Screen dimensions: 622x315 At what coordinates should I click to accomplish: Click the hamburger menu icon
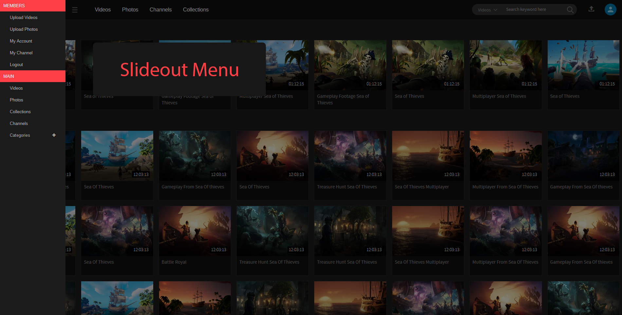(75, 10)
